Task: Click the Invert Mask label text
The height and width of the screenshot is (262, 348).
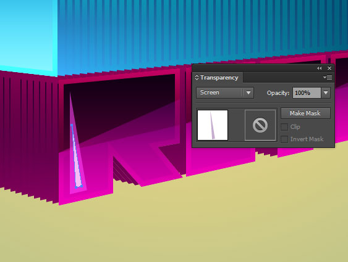Action: [307, 139]
